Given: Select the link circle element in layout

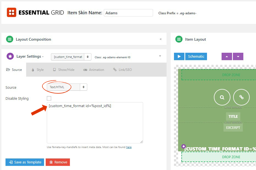Looking at the screenshot, I should (x=241, y=97).
